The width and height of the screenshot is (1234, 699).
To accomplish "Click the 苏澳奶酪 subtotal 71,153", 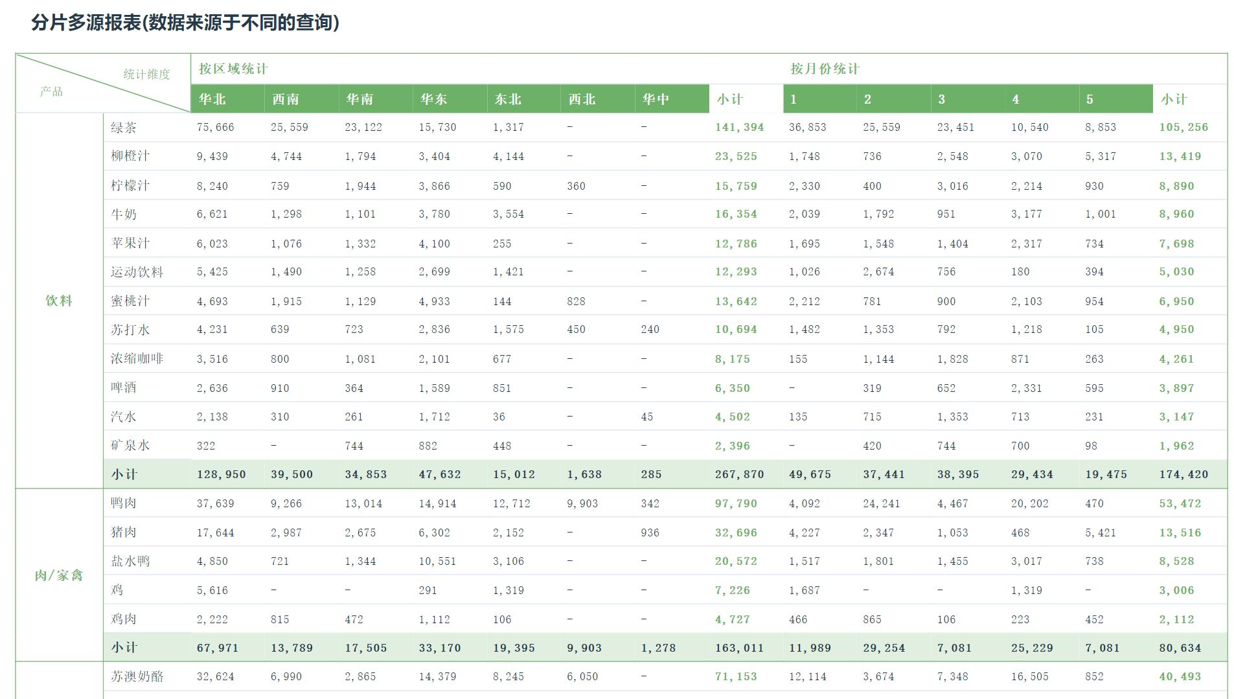I will (736, 677).
